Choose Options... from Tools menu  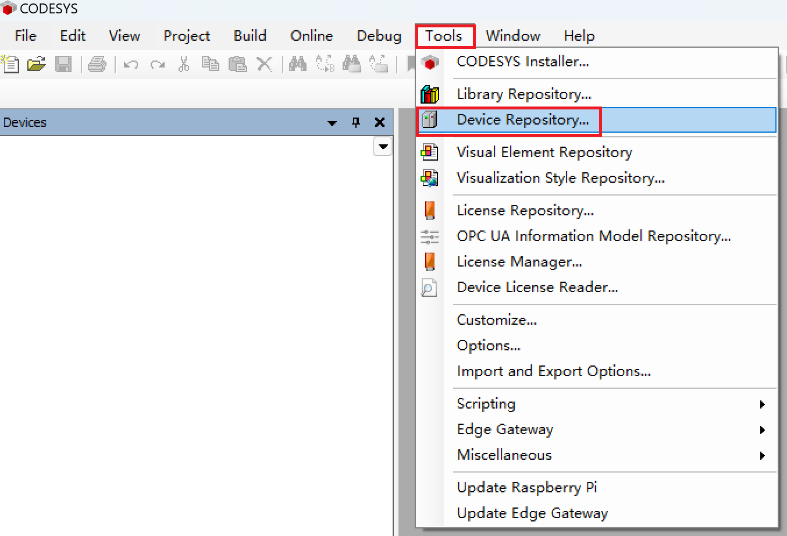coord(489,346)
